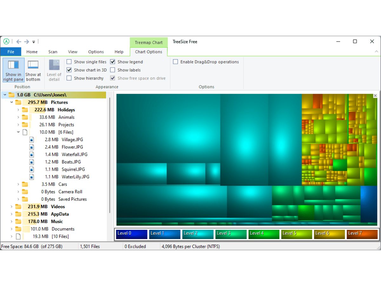Select Show in right pane position
Image resolution: width=381 pixels, height=286 pixels.
13,70
